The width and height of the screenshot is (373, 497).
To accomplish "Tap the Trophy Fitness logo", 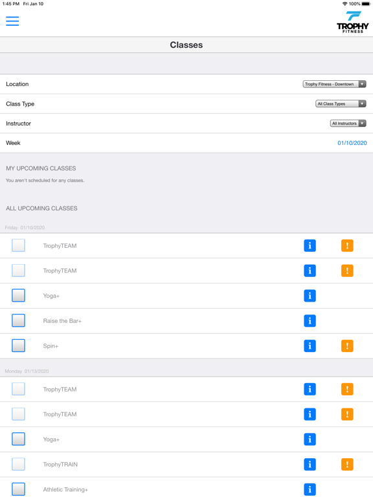I will coord(353,22).
